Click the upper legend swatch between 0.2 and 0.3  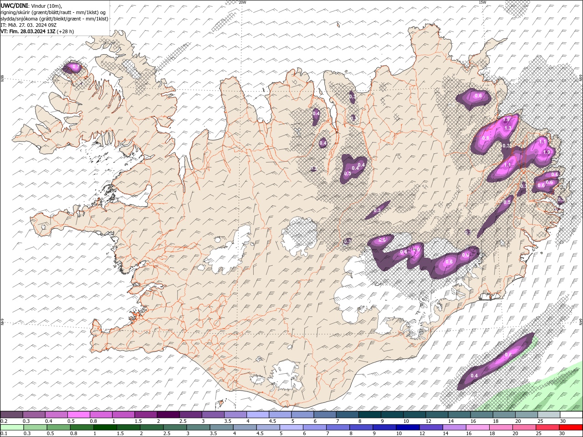click(x=11, y=415)
